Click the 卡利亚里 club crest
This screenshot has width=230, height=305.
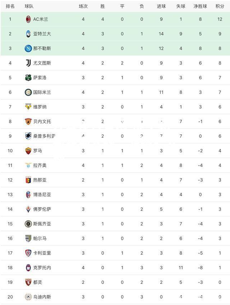28,253
